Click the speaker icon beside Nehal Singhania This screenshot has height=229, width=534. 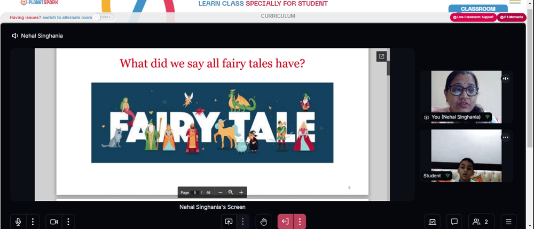tap(15, 36)
